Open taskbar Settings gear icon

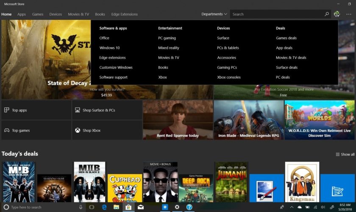tap(177, 207)
